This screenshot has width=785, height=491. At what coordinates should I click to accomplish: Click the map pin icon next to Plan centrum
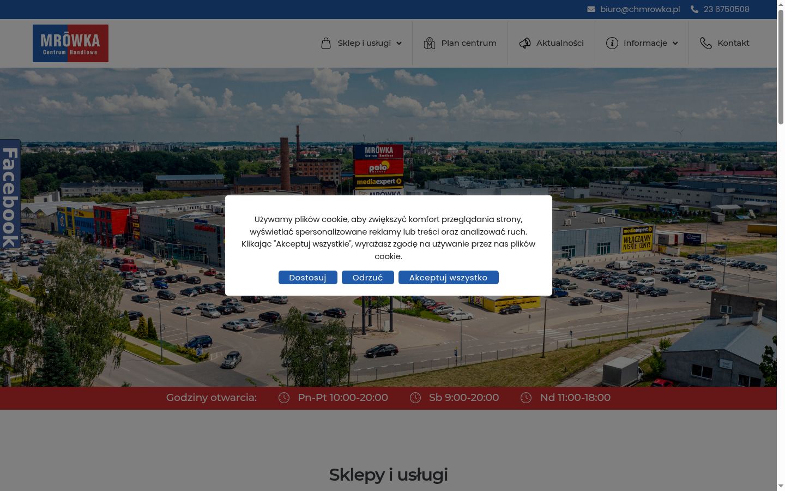[430, 43]
